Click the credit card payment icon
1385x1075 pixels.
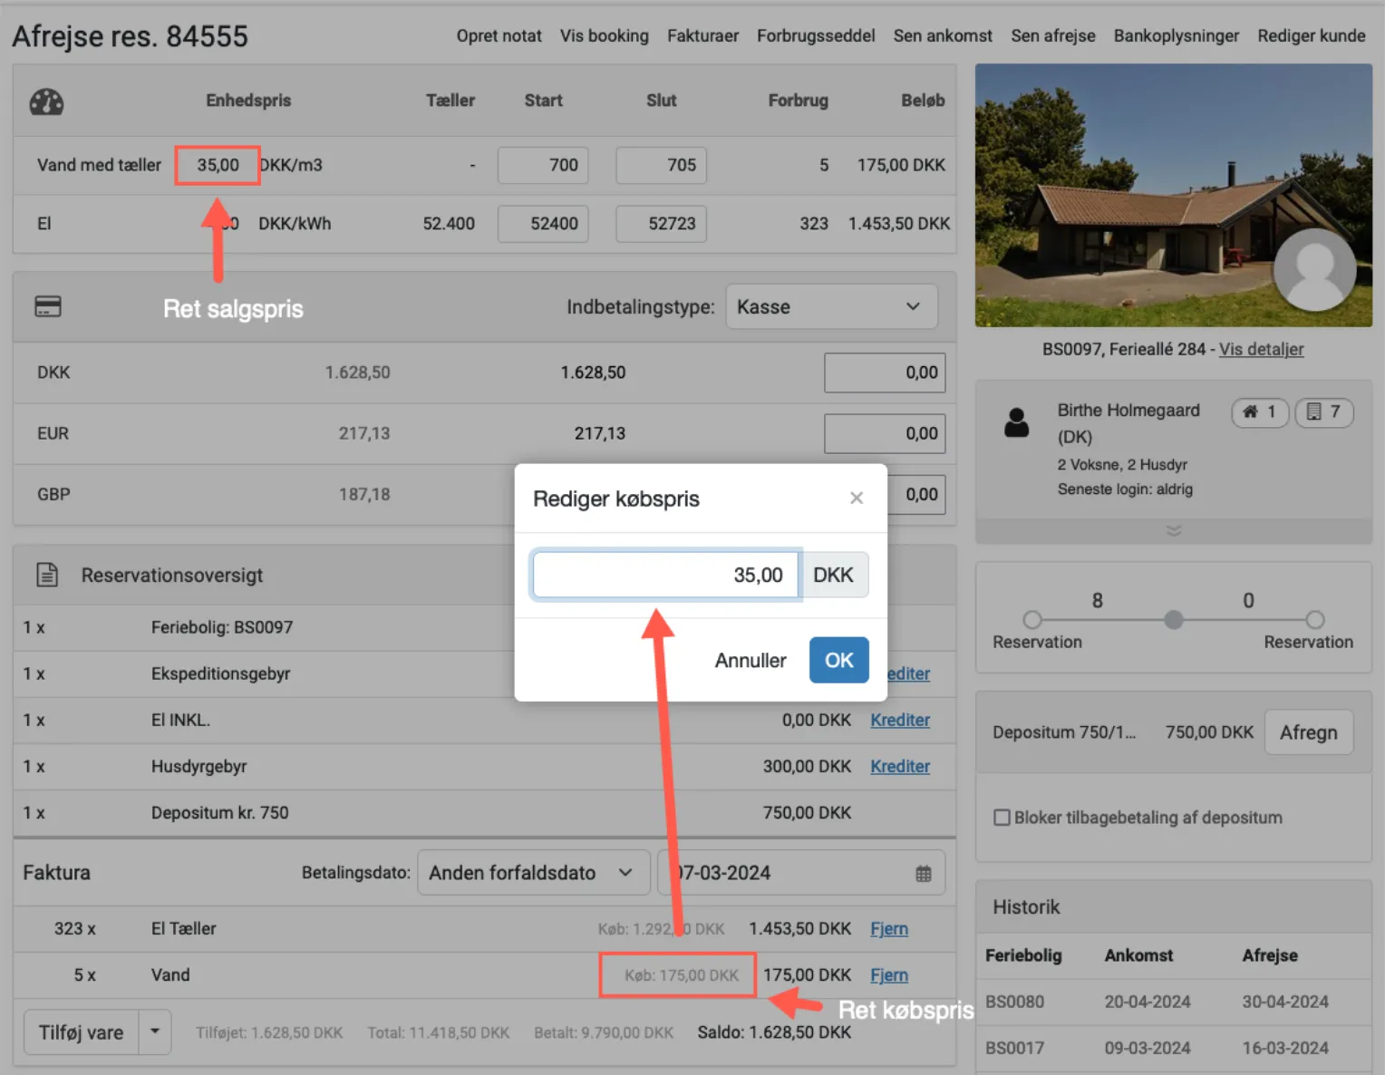[x=47, y=307]
